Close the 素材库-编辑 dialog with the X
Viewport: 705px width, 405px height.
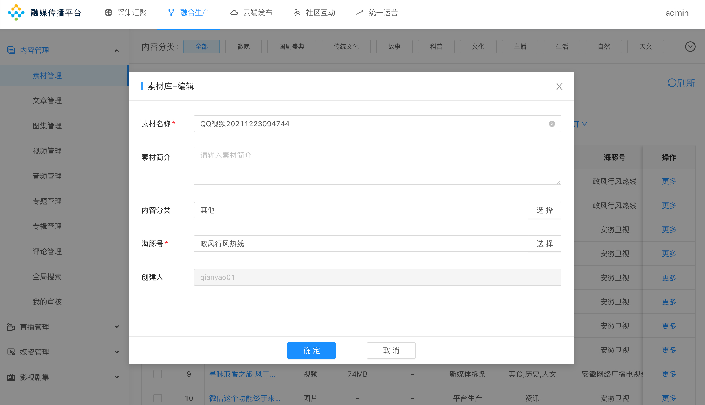(559, 86)
